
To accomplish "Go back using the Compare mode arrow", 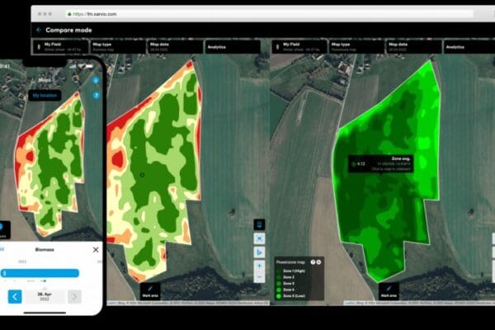I will coord(39,30).
